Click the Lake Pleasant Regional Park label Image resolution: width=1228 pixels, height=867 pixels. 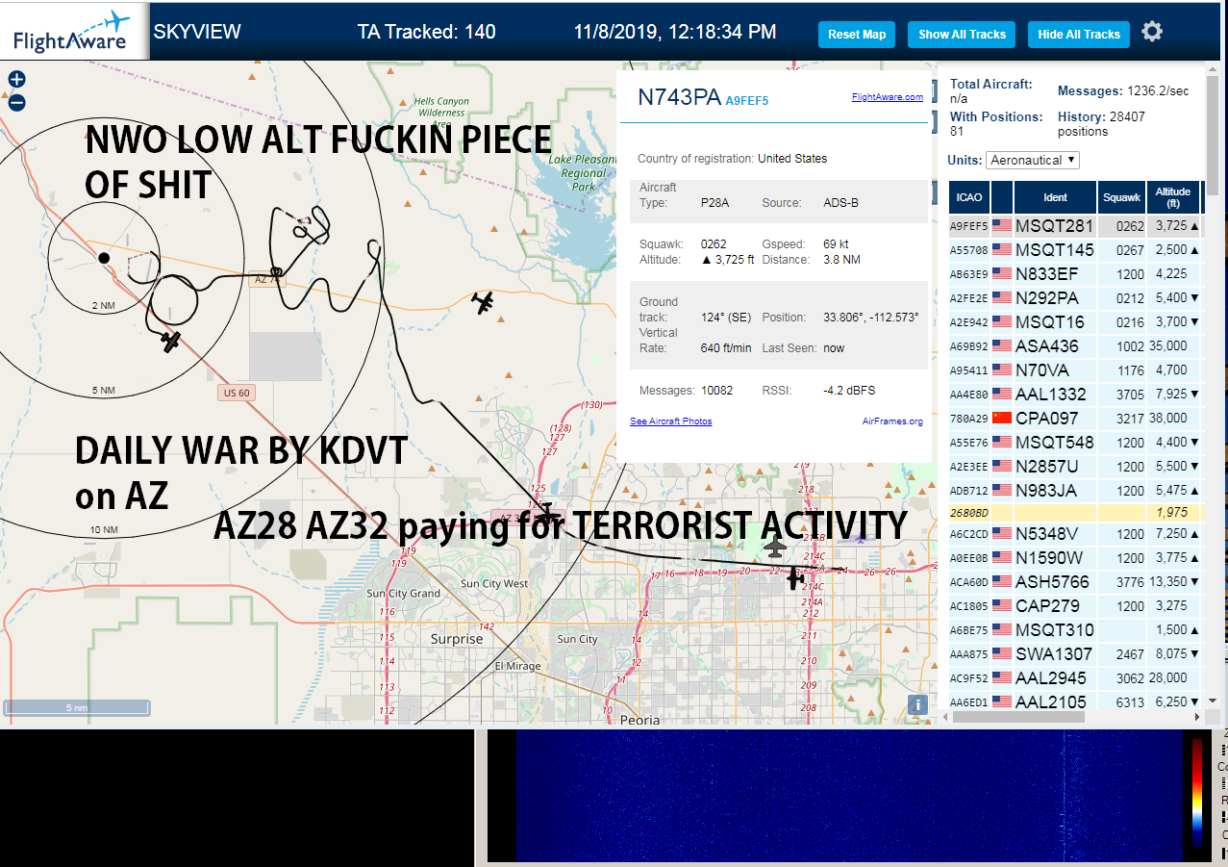tap(585, 173)
